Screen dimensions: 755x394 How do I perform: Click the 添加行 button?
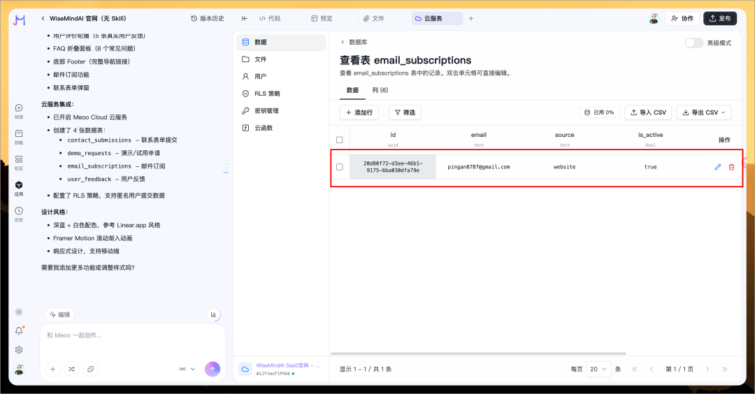click(359, 112)
